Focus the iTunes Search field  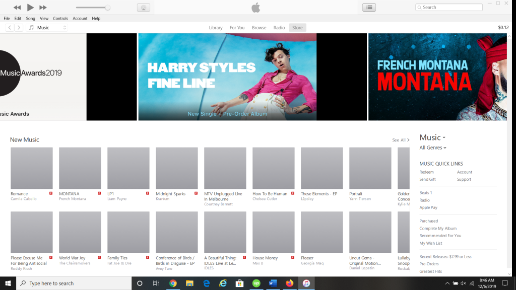[x=449, y=7]
